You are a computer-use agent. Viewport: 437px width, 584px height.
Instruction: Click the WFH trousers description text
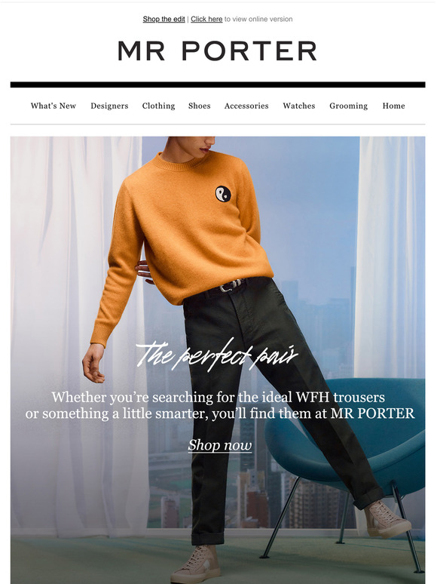[x=219, y=405]
